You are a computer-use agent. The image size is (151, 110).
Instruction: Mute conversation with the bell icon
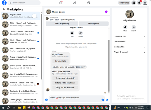point(125,27)
